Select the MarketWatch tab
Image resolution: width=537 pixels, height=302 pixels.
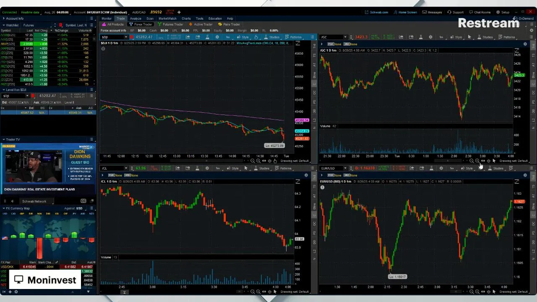click(167, 18)
